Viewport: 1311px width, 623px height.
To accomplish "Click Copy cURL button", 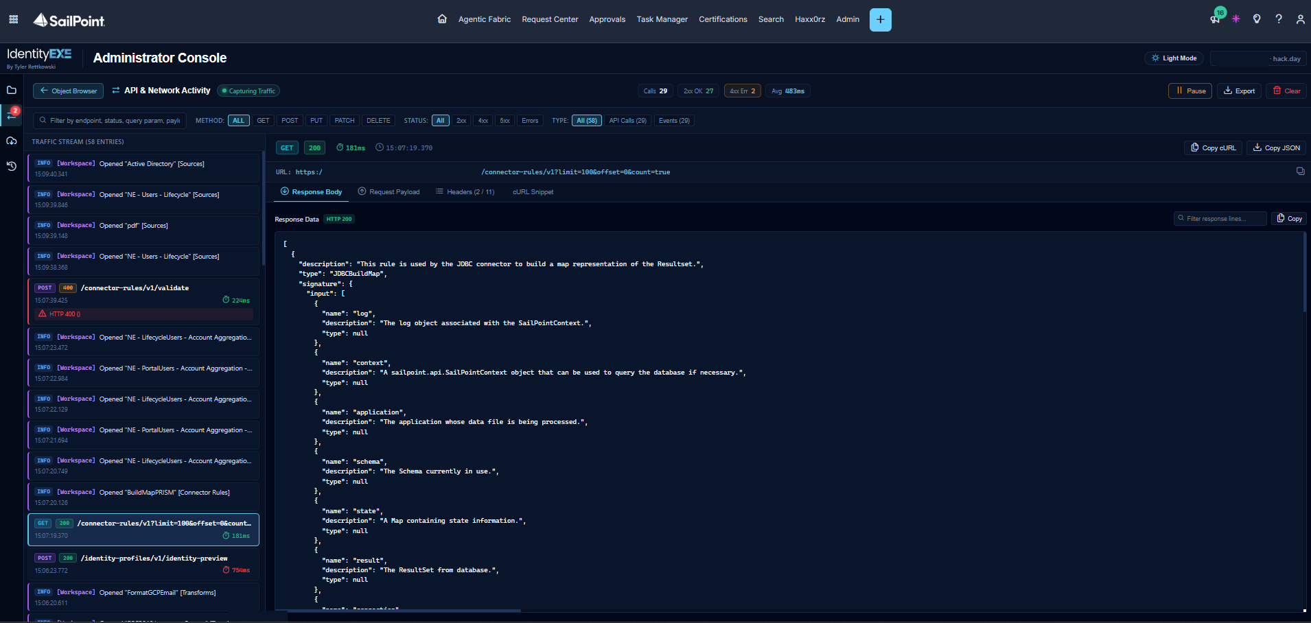I will coord(1213,148).
